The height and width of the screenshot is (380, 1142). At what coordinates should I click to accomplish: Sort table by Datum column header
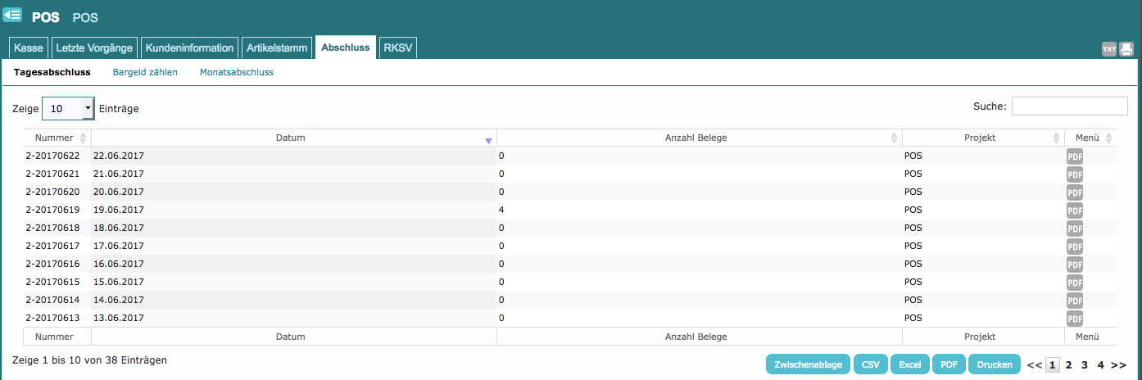(x=290, y=138)
